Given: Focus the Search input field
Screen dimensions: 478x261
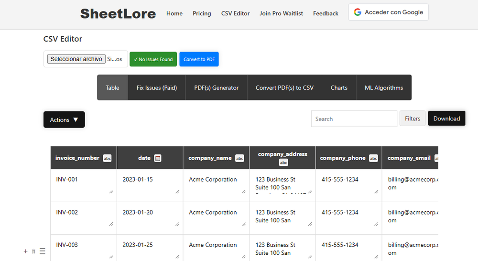Looking at the screenshot, I should (354, 119).
